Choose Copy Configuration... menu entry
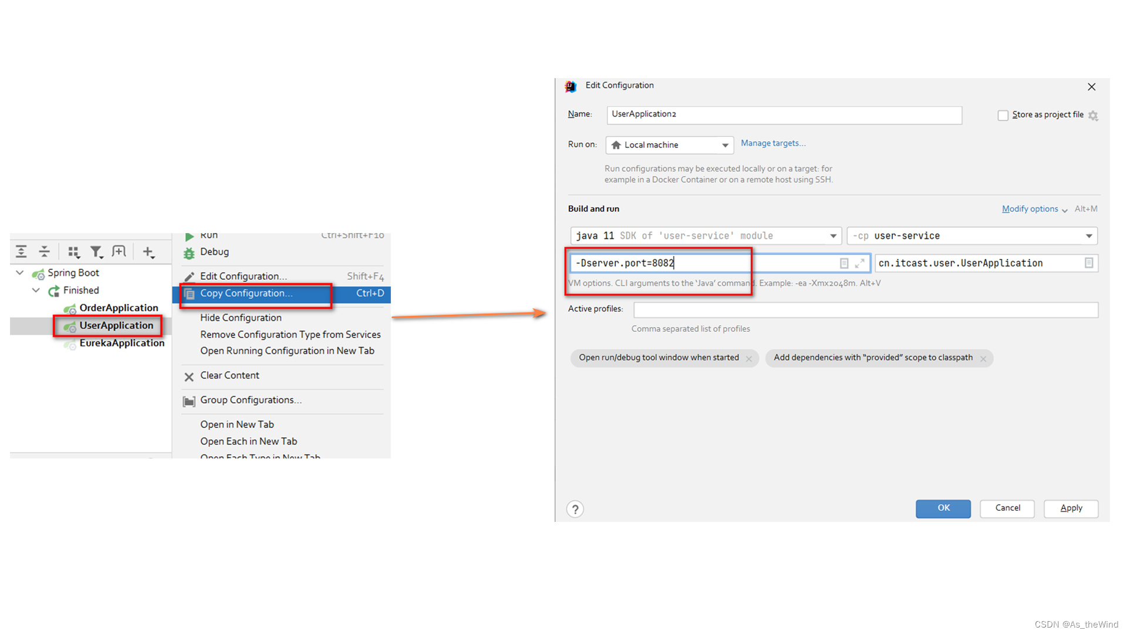 282,294
